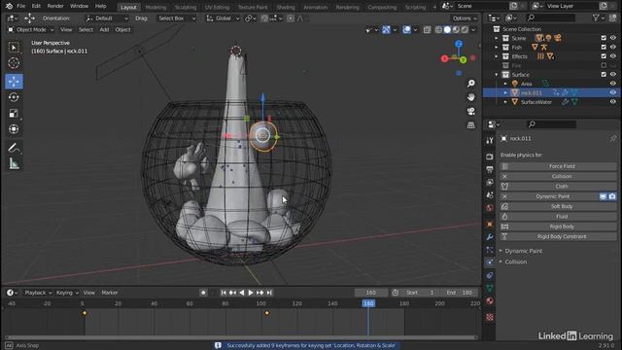
Task: Open the Options dropdown
Action: (465, 18)
